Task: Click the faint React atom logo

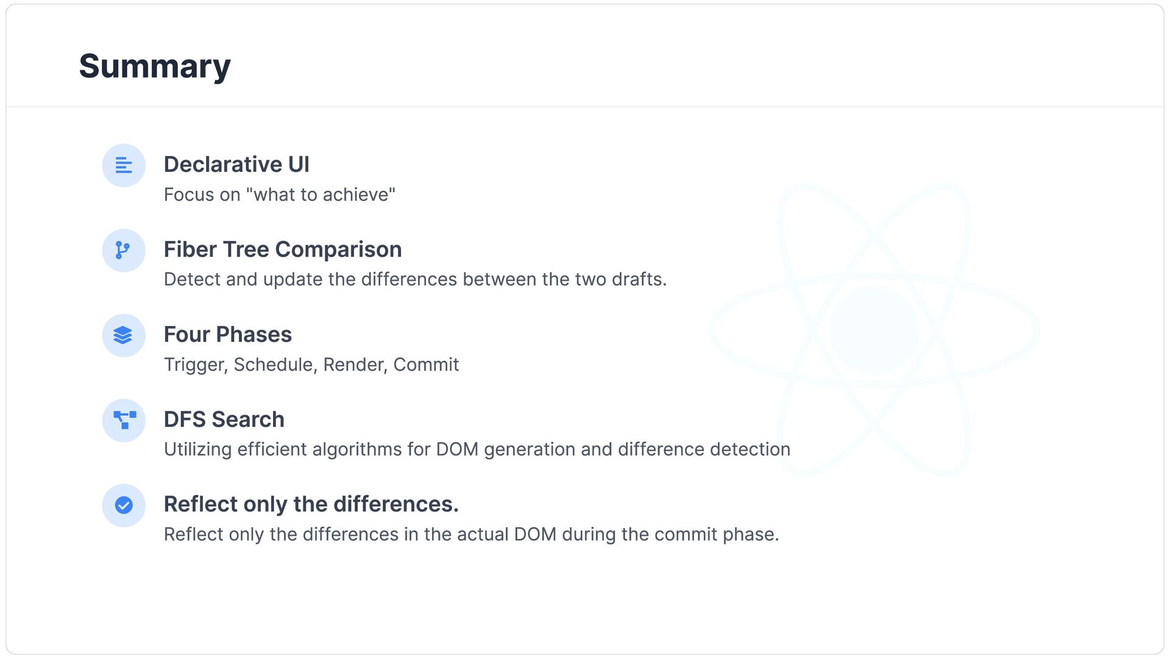Action: click(x=874, y=329)
